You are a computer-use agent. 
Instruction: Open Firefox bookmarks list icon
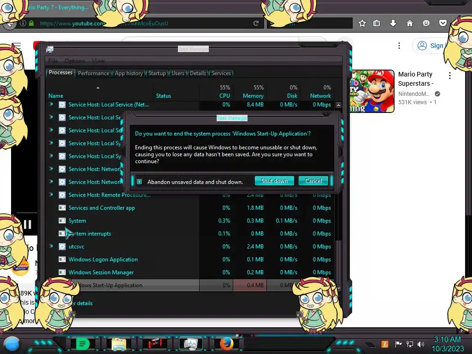[377, 23]
